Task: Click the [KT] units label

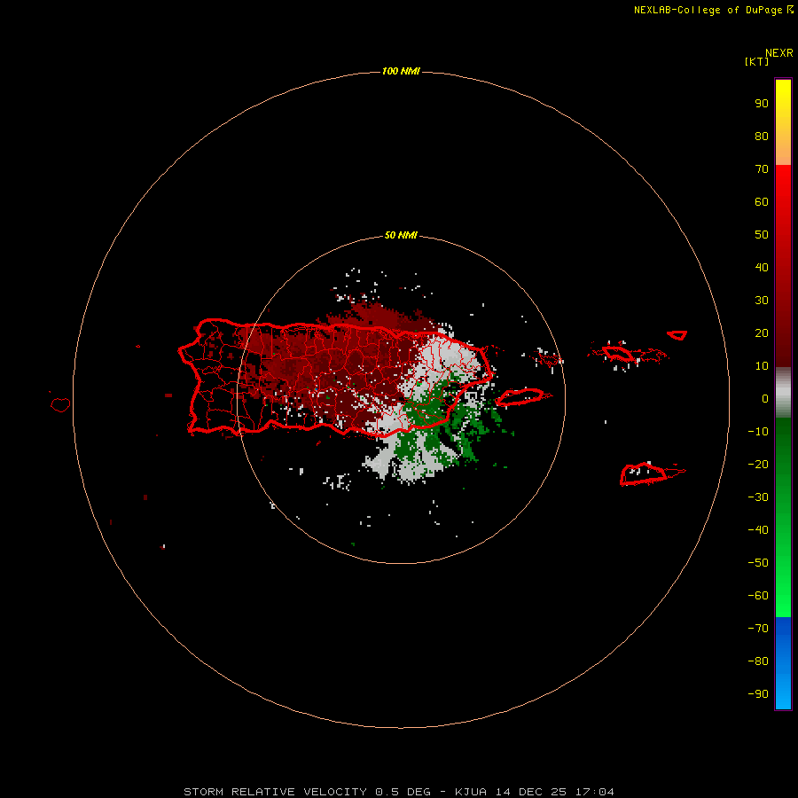Action: [x=756, y=61]
